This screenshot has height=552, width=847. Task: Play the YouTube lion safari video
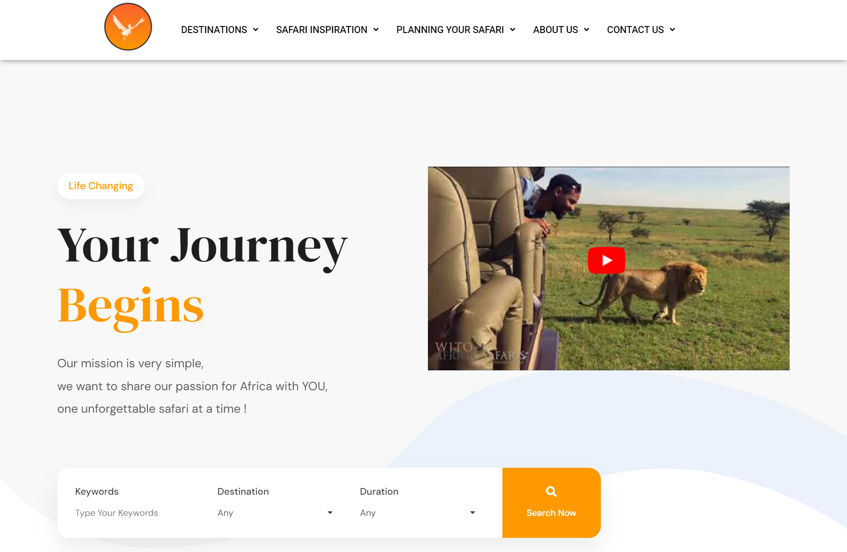pos(607,261)
